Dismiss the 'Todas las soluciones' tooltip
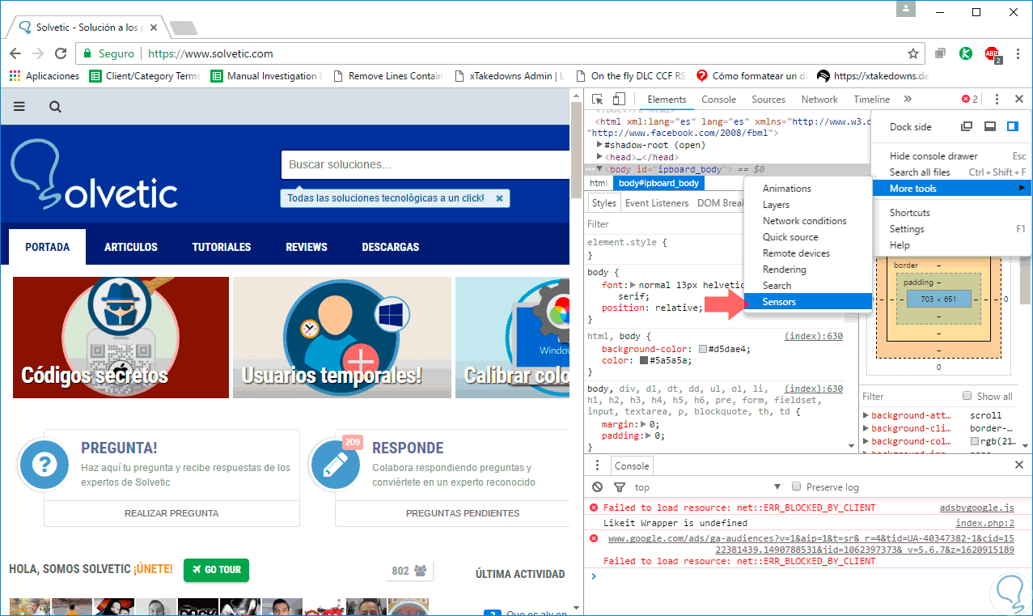This screenshot has width=1033, height=616. [499, 198]
